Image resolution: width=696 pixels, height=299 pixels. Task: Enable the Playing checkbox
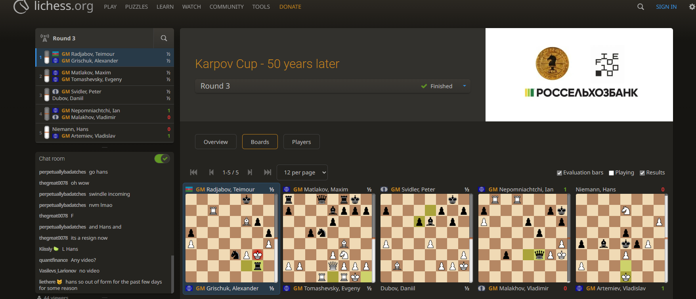pyautogui.click(x=611, y=173)
